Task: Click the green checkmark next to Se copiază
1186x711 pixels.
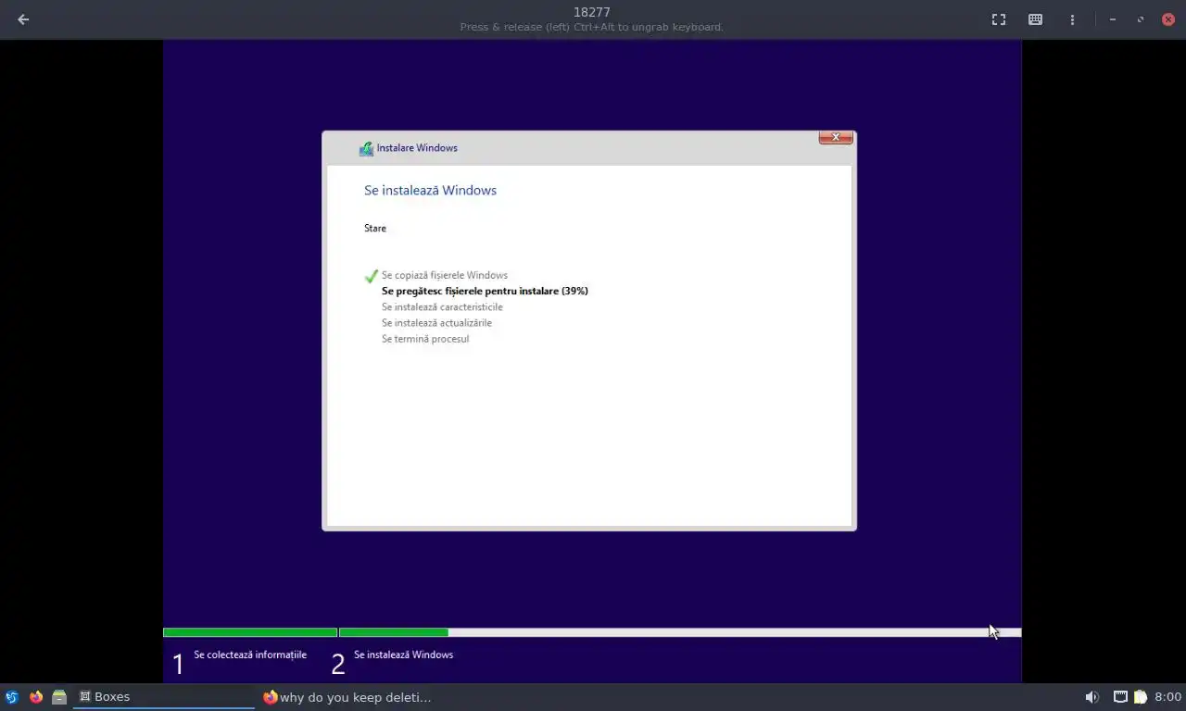Action: [x=372, y=276]
